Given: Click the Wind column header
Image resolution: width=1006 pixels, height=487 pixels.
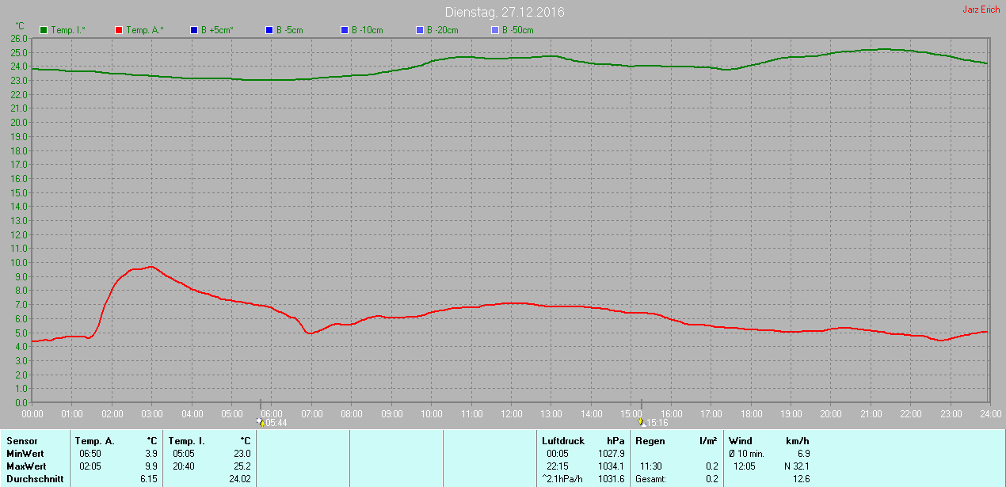Looking at the screenshot, I should tap(741, 441).
